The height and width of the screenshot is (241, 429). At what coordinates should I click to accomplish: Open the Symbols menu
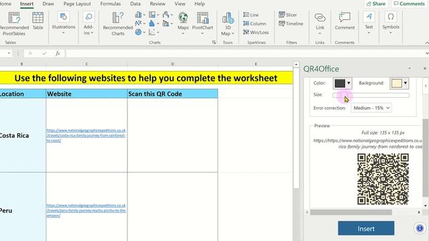click(391, 23)
